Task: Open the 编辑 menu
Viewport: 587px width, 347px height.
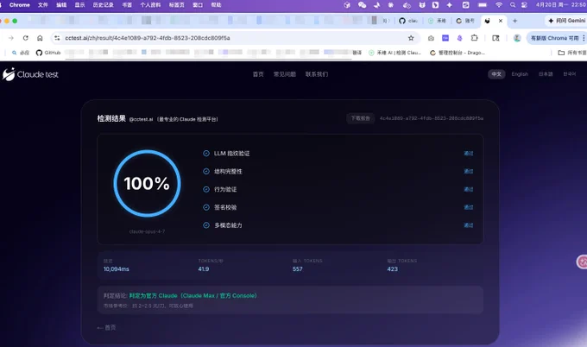Action: coord(61,5)
